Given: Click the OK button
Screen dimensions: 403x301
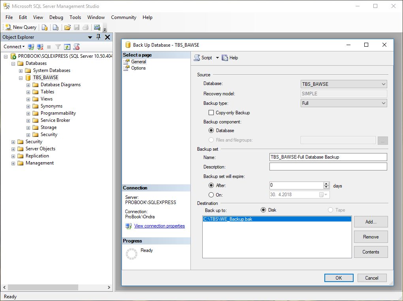Looking at the screenshot, I should pyautogui.click(x=339, y=278).
